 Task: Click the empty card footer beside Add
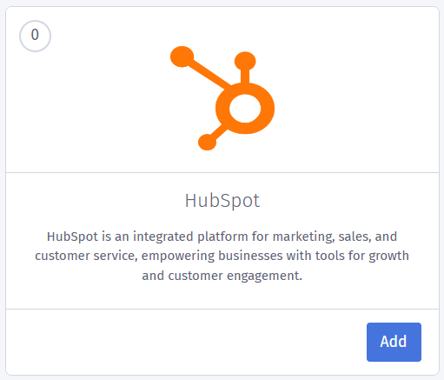[x=185, y=342]
